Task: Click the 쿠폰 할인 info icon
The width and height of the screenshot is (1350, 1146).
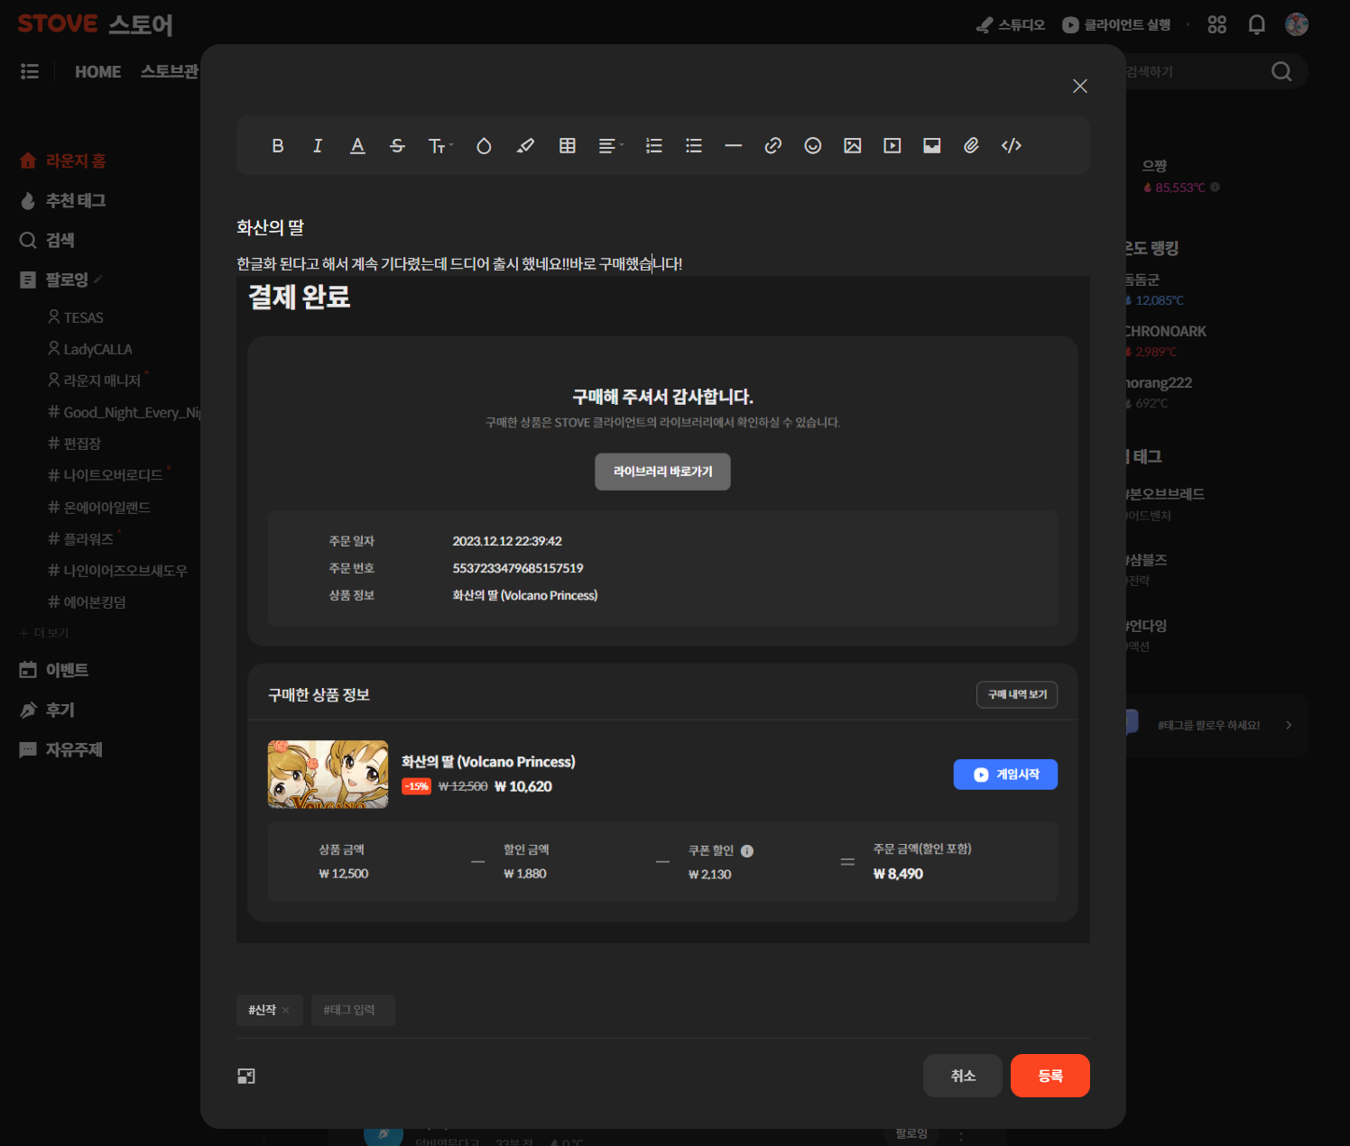Action: 747,851
